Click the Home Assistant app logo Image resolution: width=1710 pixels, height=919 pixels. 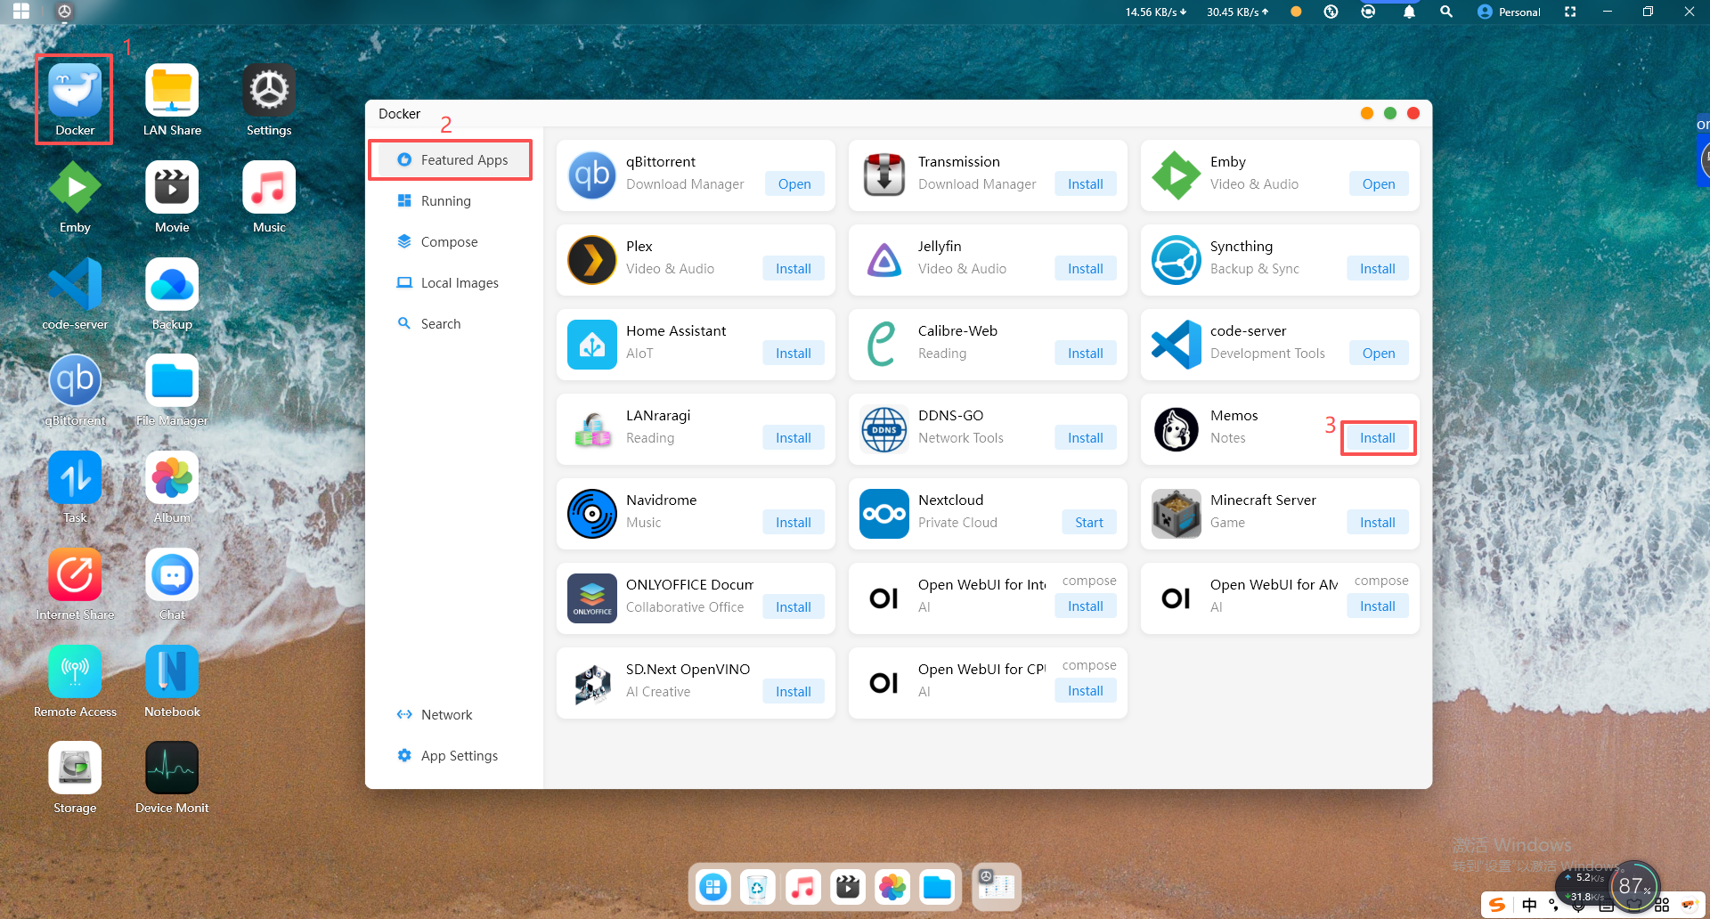coord(592,345)
